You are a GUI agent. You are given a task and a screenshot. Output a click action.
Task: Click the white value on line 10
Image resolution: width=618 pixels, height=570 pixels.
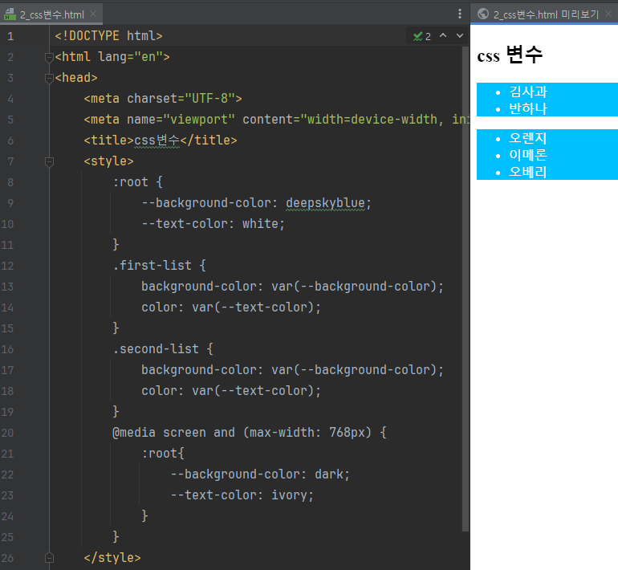260,224
